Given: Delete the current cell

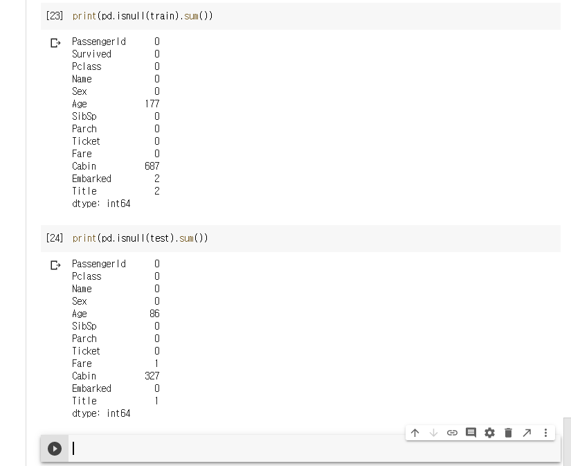Looking at the screenshot, I should click(508, 433).
